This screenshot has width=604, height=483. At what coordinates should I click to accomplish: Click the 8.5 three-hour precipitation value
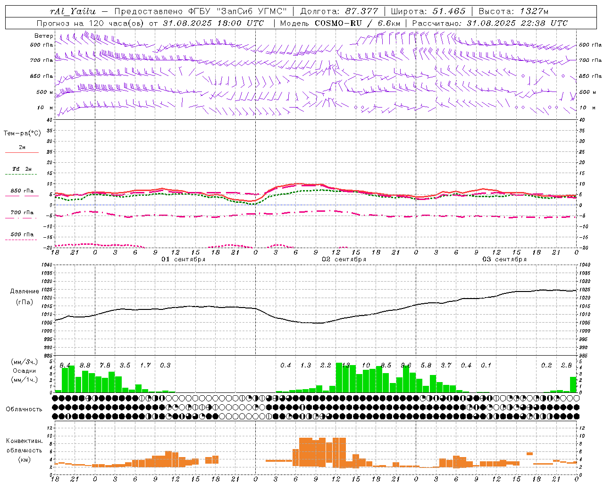point(386,365)
